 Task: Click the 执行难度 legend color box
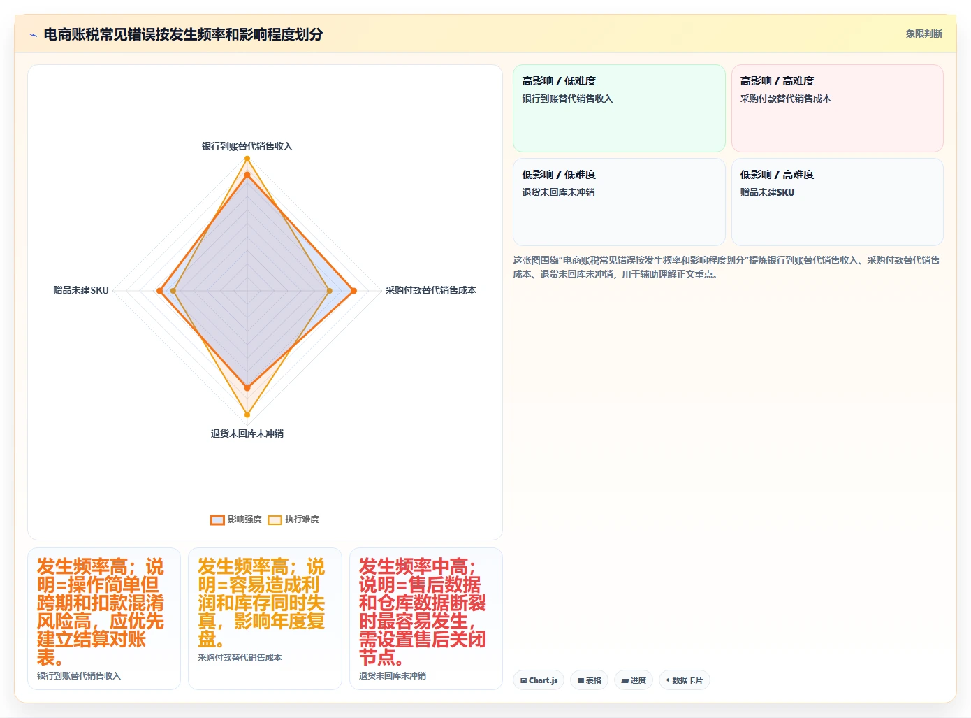[275, 519]
